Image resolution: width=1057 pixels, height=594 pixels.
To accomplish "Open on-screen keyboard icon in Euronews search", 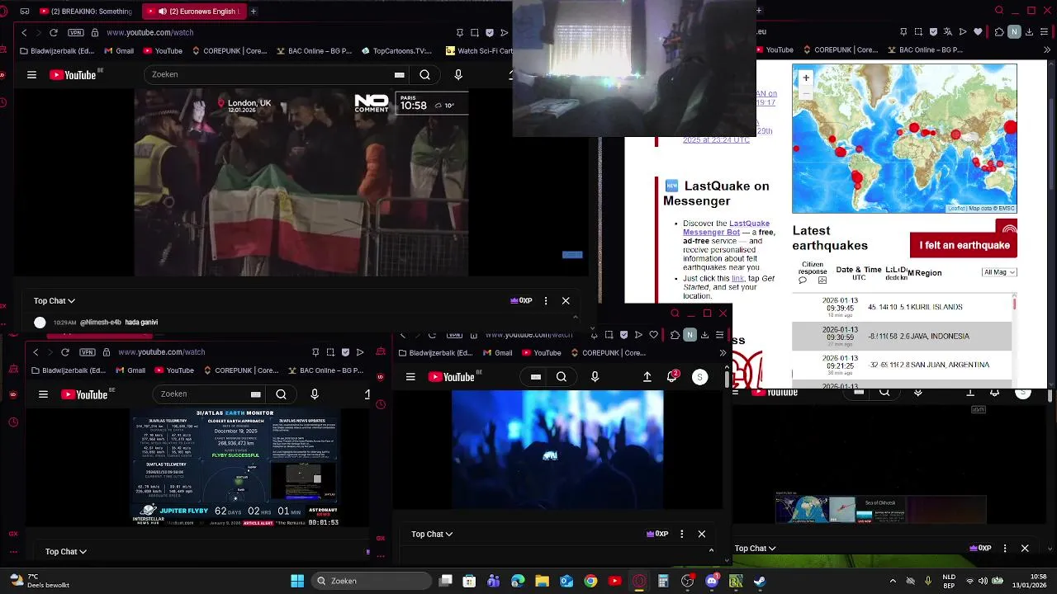I will [400, 74].
